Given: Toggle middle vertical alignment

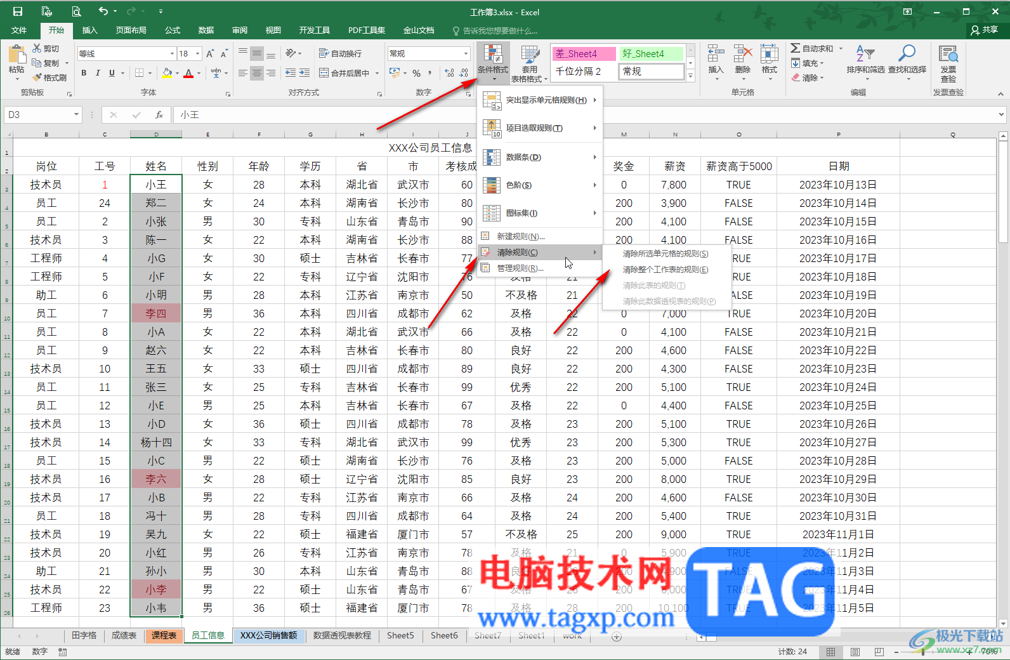Looking at the screenshot, I should coord(257,53).
